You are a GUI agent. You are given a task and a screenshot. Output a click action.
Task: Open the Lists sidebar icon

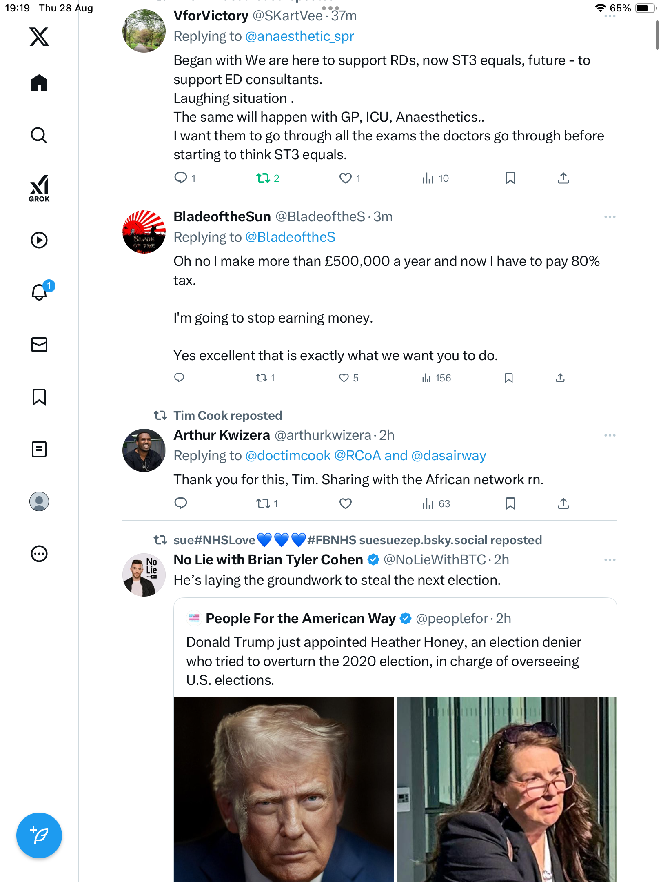pyautogui.click(x=39, y=449)
